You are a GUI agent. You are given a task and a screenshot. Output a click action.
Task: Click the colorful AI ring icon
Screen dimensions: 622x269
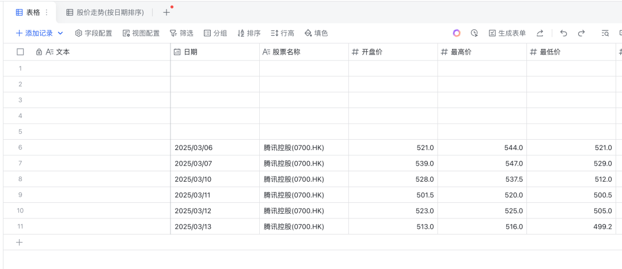pyautogui.click(x=457, y=33)
